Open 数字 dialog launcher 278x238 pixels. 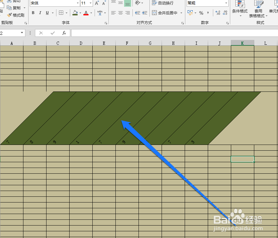[227, 23]
